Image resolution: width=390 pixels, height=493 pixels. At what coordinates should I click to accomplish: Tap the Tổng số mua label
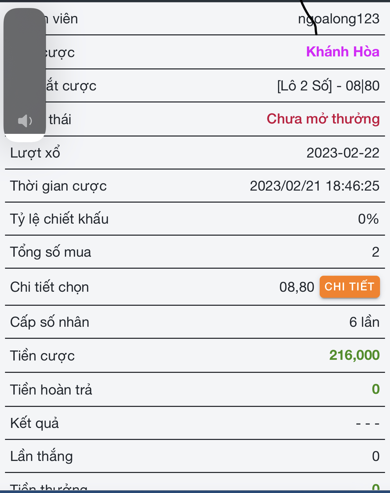pos(50,252)
